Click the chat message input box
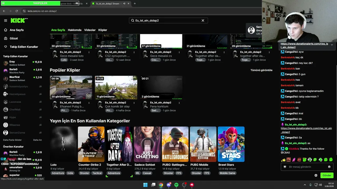 pyautogui.click(x=307, y=167)
